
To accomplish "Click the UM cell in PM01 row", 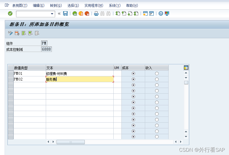I will tap(118, 73).
